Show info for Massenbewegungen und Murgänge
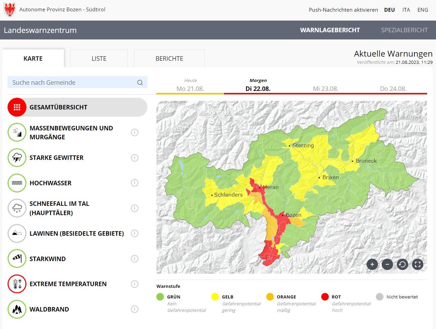 coord(135,132)
